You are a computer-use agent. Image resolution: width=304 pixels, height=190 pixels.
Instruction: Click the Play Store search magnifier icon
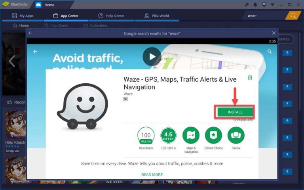click(270, 52)
